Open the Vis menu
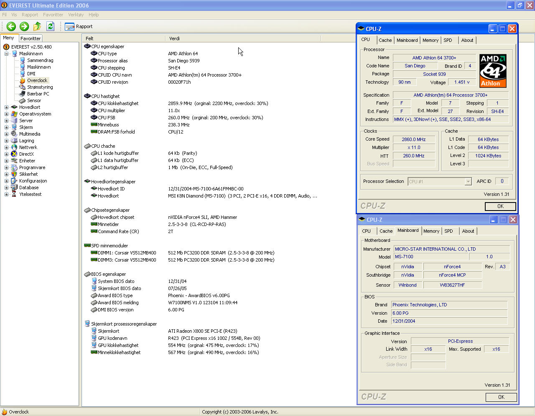 tap(14, 15)
